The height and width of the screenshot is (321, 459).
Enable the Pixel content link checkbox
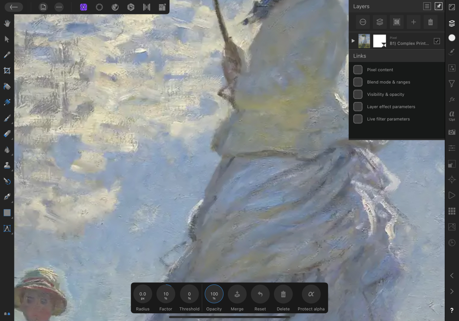pyautogui.click(x=358, y=70)
